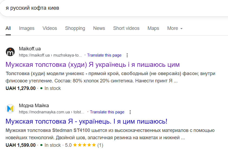The width and height of the screenshot is (228, 157).
Task: Select the All results tab
Action: 8,28
